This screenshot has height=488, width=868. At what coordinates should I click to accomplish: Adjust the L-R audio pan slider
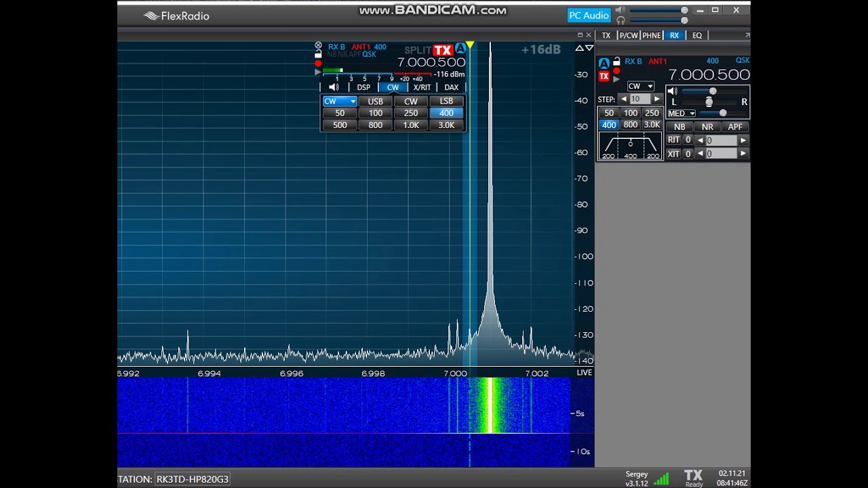point(709,102)
